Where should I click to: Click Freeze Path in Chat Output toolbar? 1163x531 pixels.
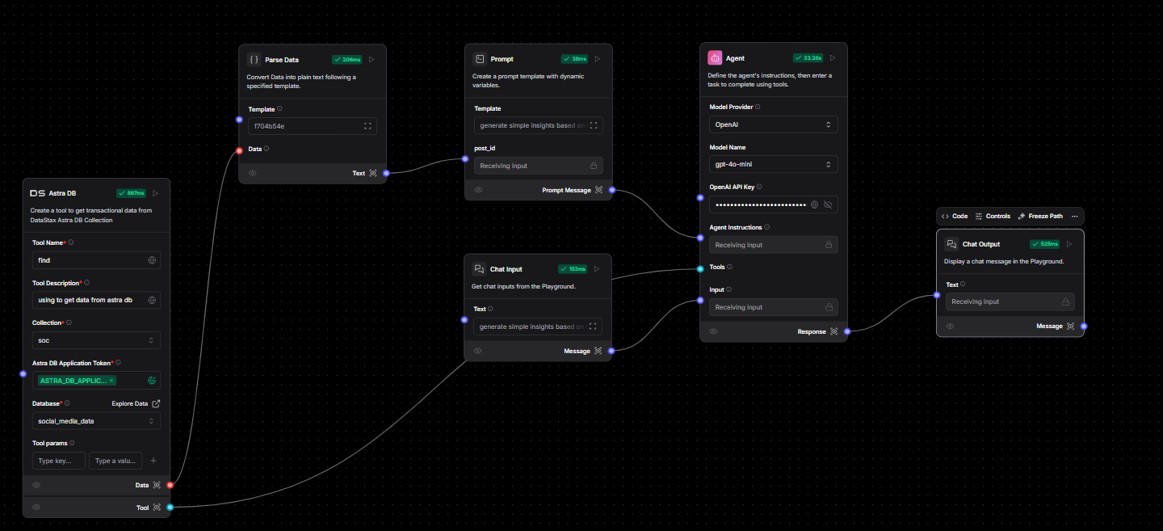point(1040,217)
